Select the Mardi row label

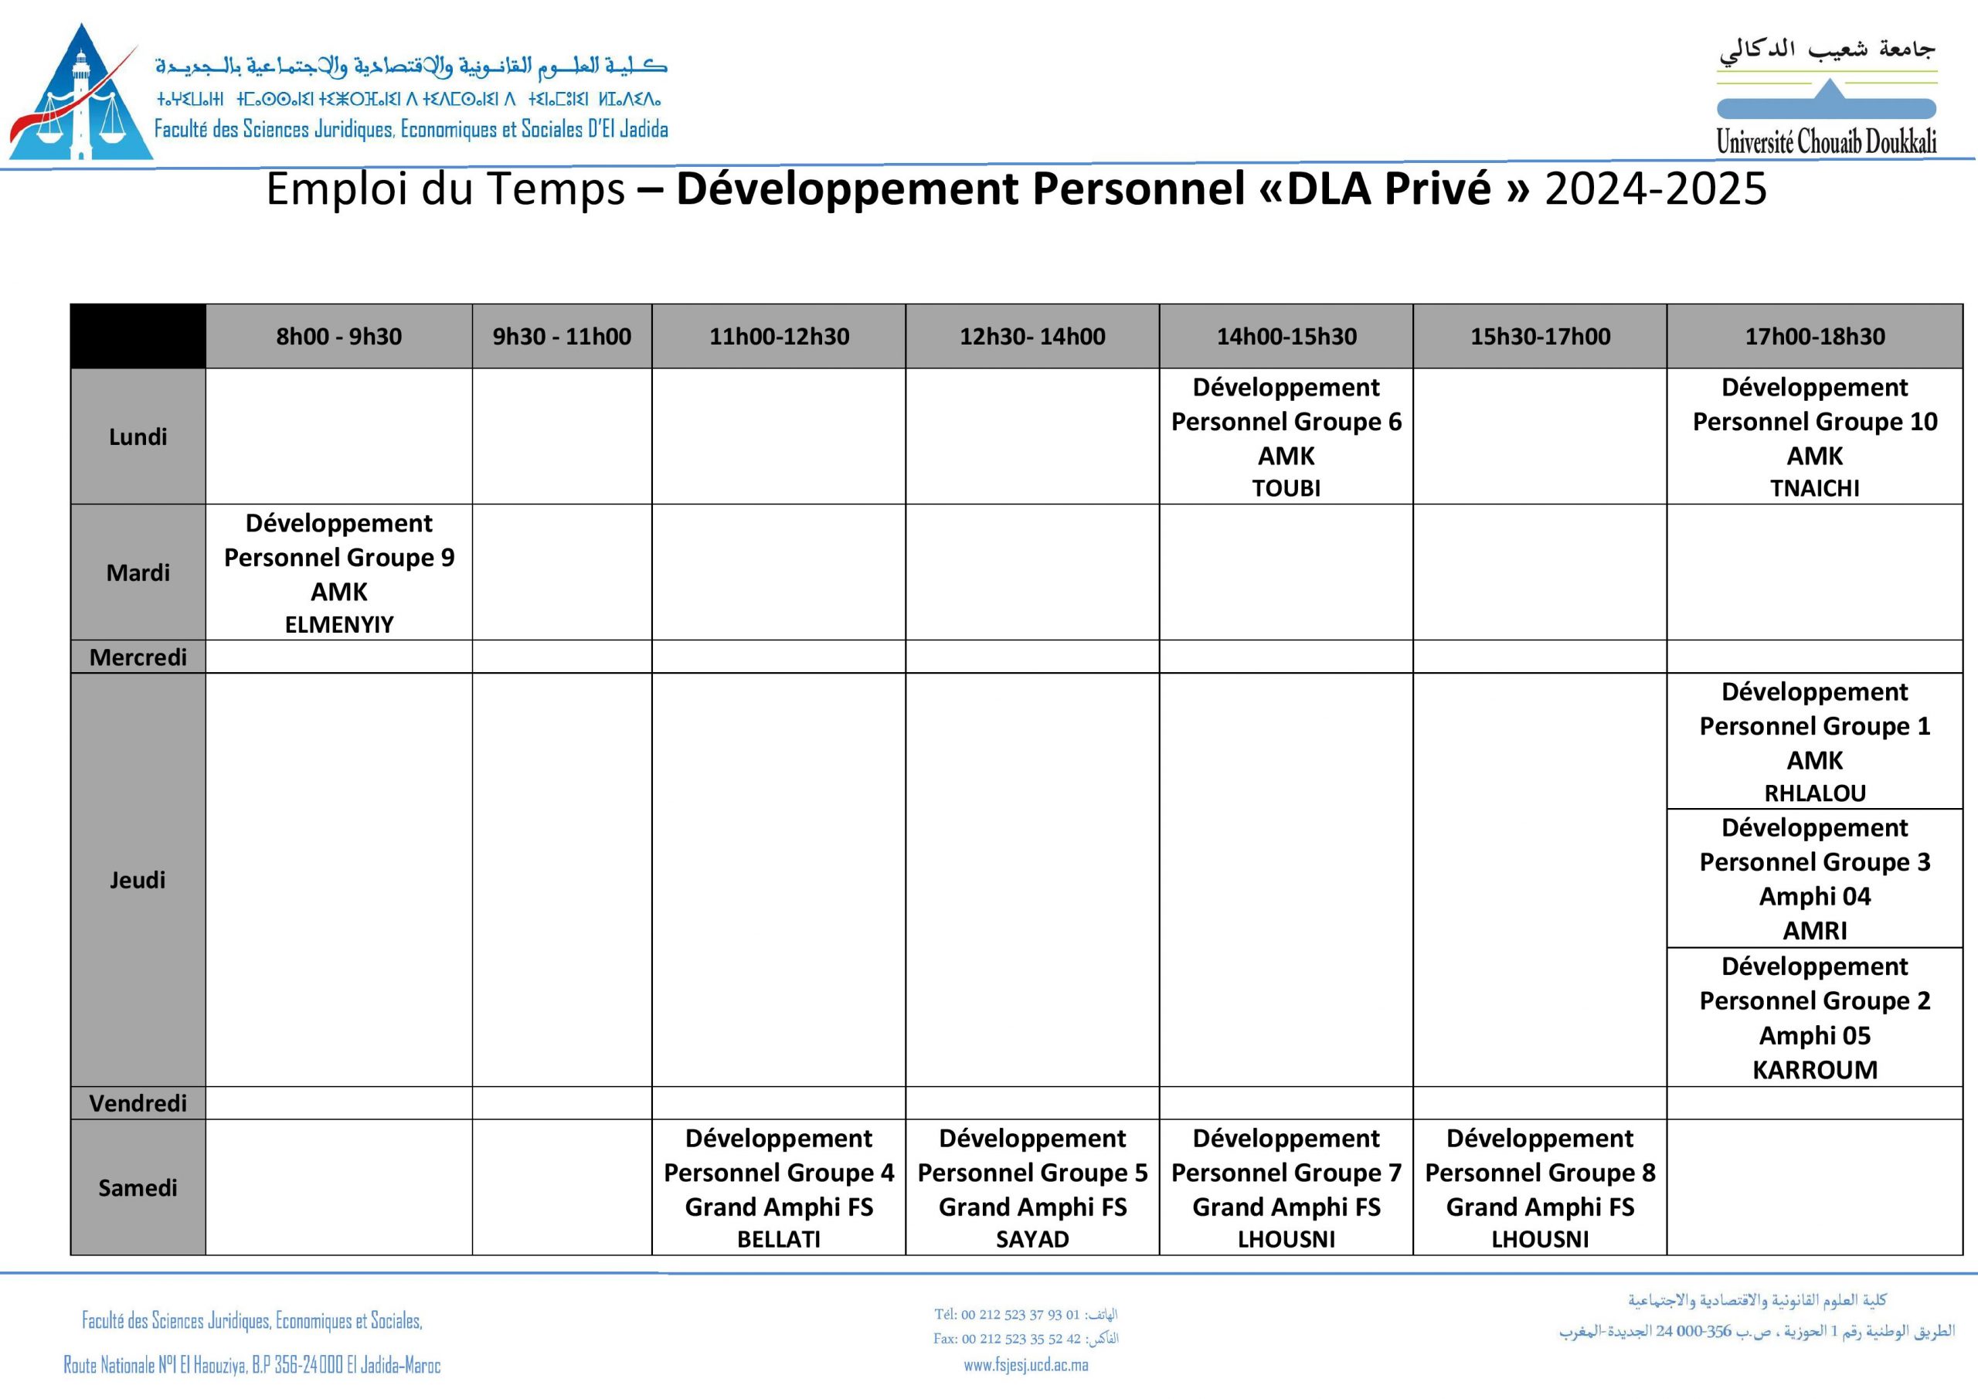point(138,572)
